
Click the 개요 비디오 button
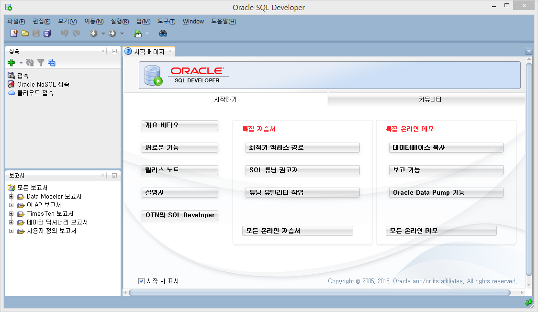(180, 125)
